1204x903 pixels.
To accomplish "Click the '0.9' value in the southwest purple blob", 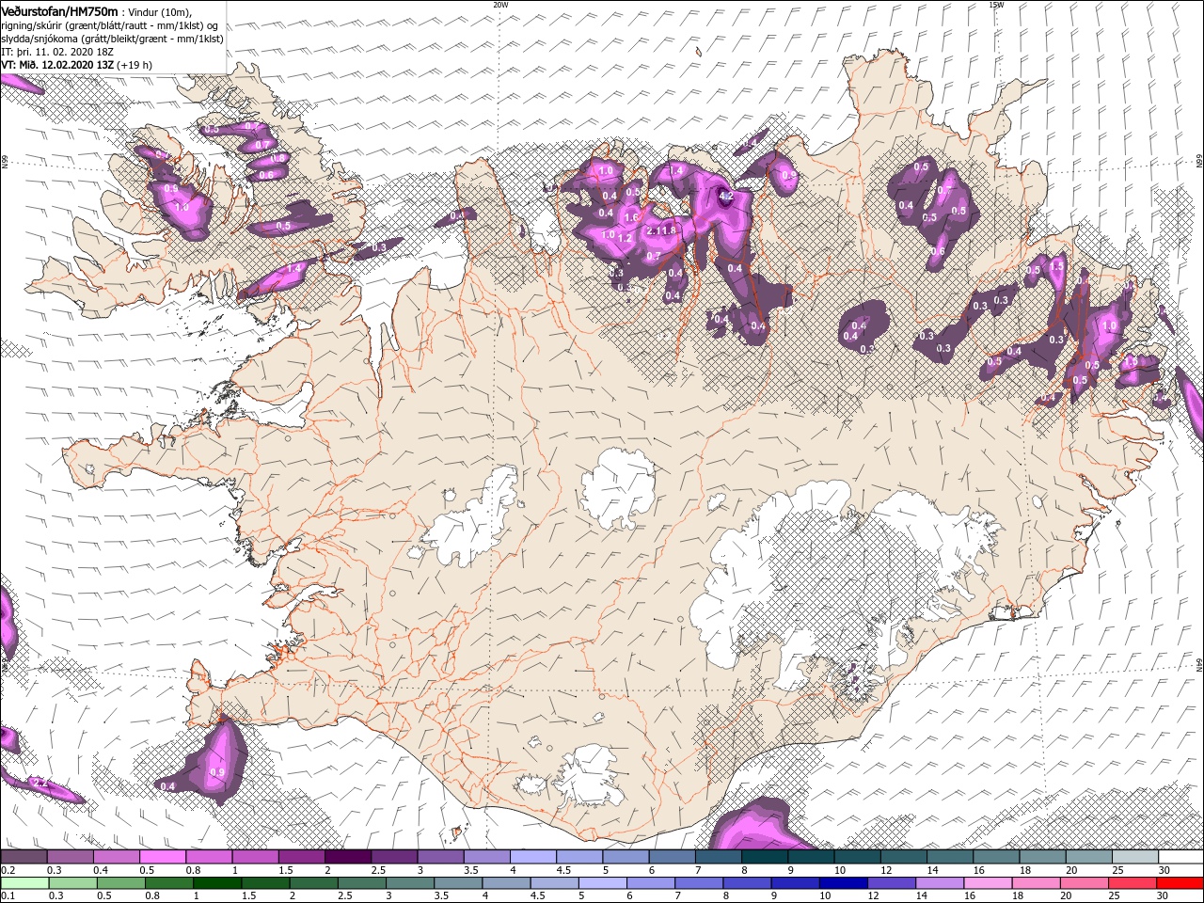I will click(216, 772).
